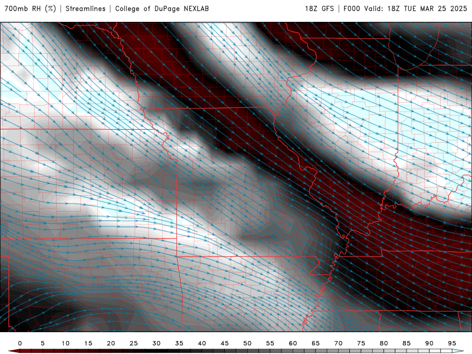Click the "35" label on the colorbar
Screen dimensions: 472x354
[179, 343]
